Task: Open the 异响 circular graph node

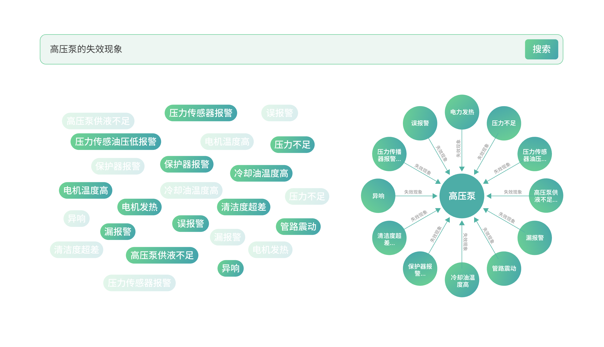Action: click(x=378, y=196)
